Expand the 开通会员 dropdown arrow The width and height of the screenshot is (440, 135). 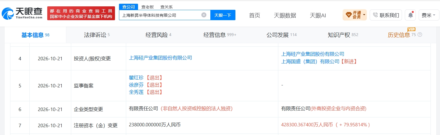click(x=364, y=15)
